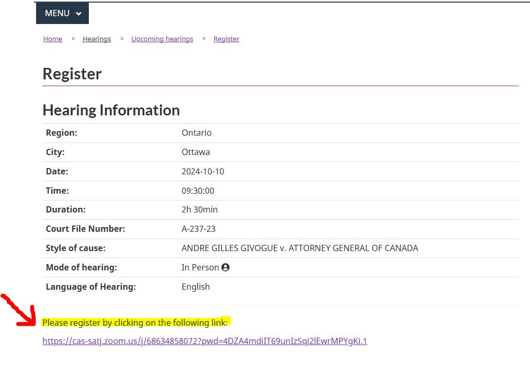The width and height of the screenshot is (530, 367).
Task: Click the Register breadcrumb link
Action: click(226, 39)
